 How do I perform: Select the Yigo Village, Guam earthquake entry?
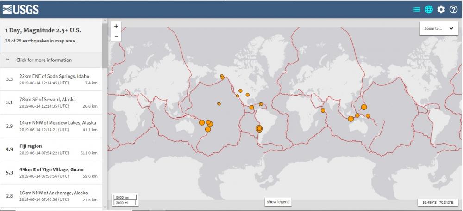coord(51,173)
